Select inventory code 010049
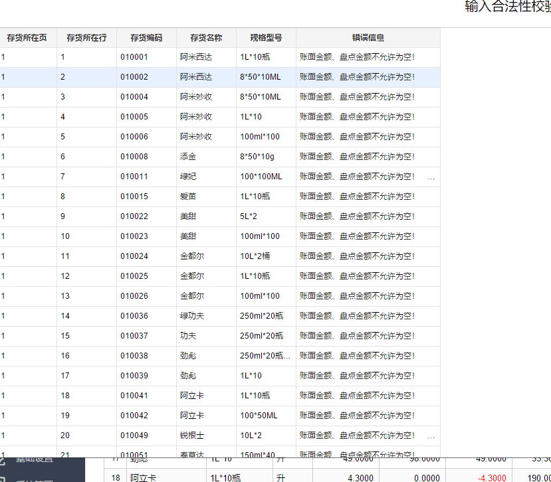Image resolution: width=551 pixels, height=482 pixels. tap(134, 436)
